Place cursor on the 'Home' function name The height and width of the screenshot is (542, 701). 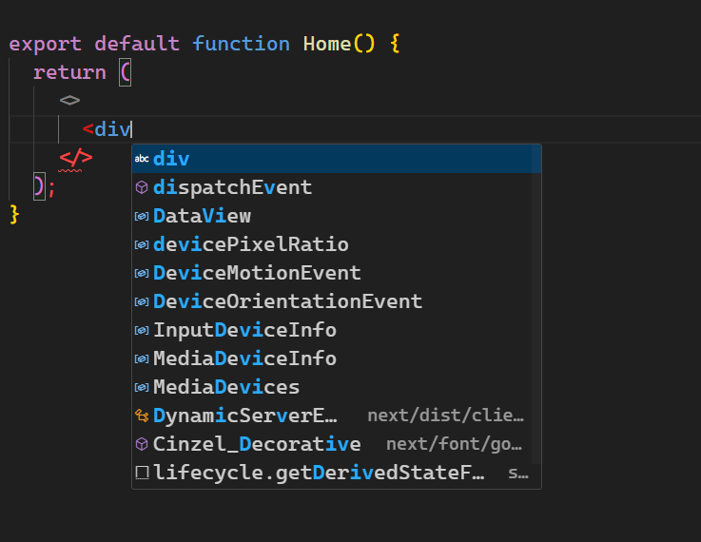(327, 44)
